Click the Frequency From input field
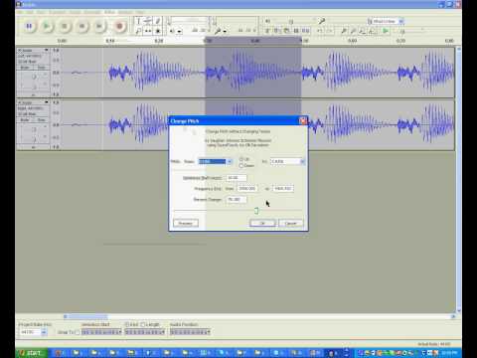The image size is (477, 358). 247,188
